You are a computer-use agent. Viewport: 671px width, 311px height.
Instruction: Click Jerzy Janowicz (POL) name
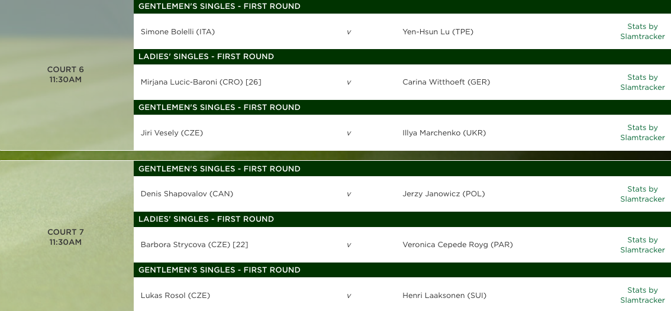443,194
